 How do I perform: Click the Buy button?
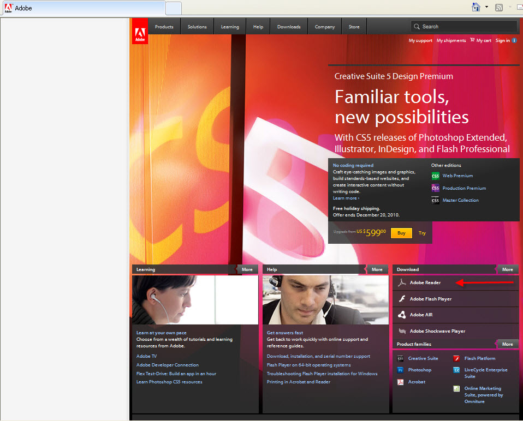401,233
